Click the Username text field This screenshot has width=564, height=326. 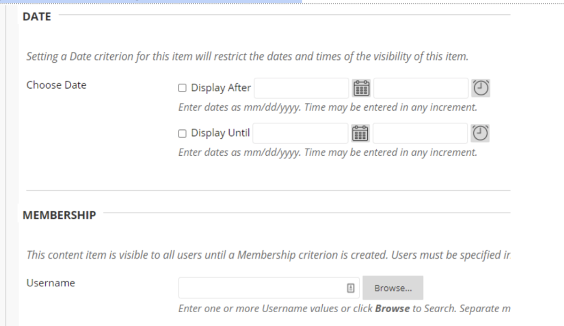click(x=262, y=288)
